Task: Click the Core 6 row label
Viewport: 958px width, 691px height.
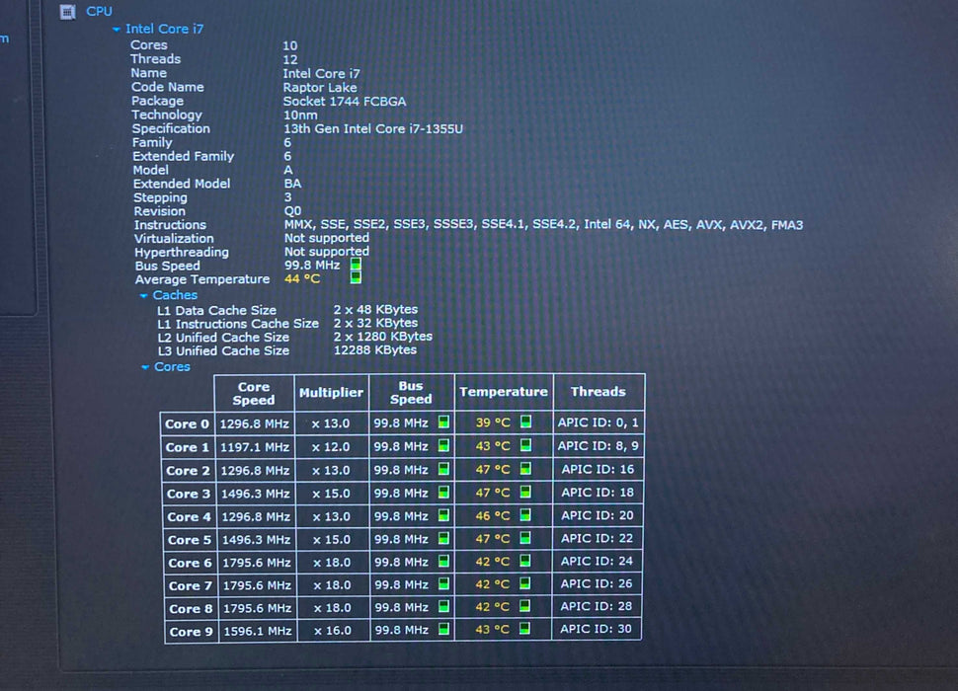Action: (190, 563)
